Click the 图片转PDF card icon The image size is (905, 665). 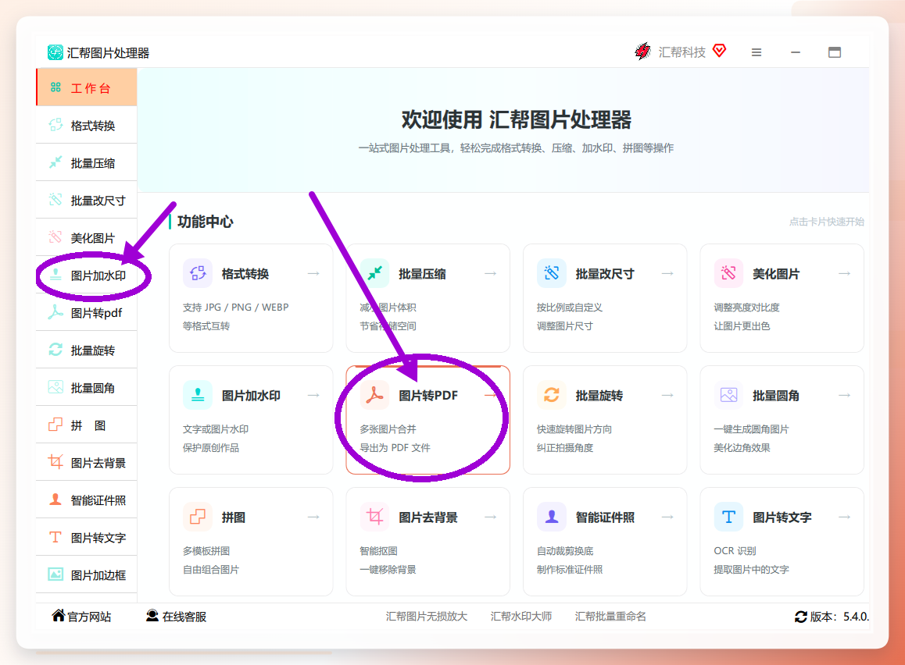click(x=374, y=395)
